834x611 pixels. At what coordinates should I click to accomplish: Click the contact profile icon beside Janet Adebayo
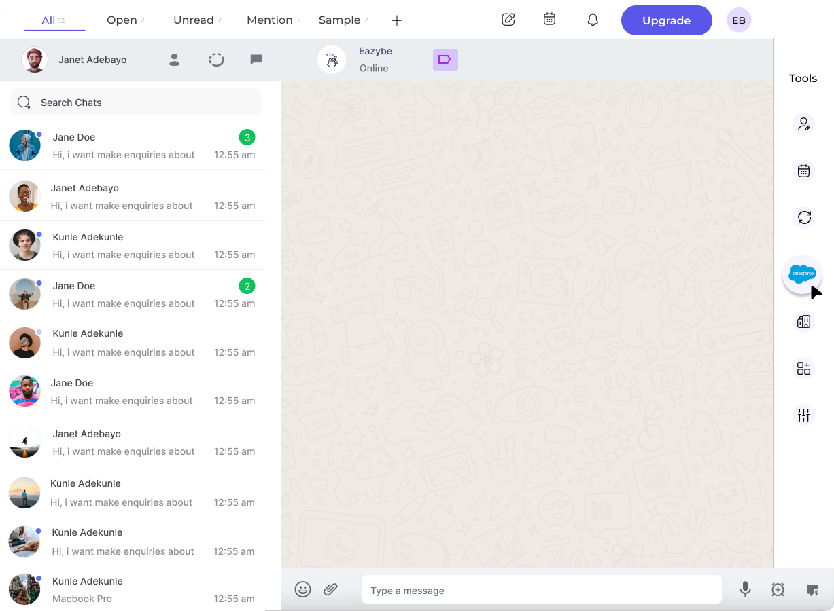[x=174, y=60]
